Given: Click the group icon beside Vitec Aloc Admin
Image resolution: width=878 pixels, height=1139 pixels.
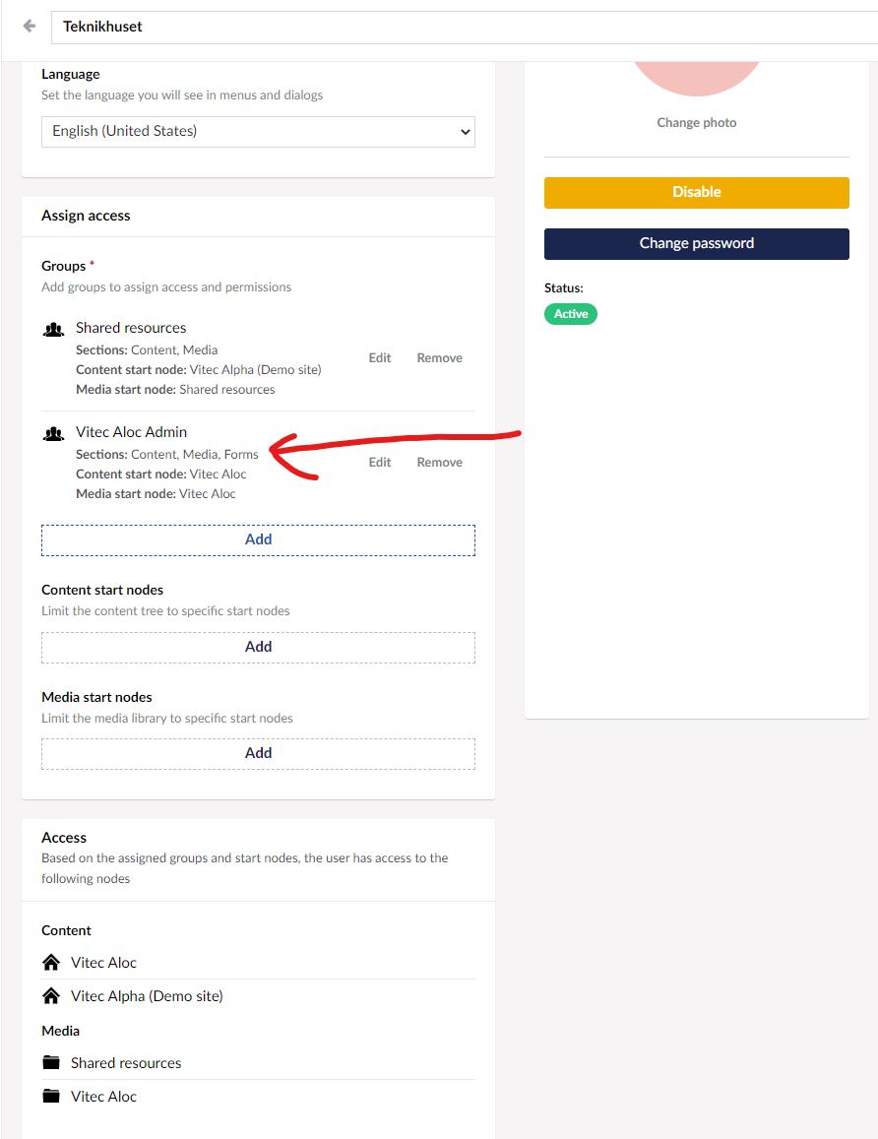Looking at the screenshot, I should click(53, 433).
